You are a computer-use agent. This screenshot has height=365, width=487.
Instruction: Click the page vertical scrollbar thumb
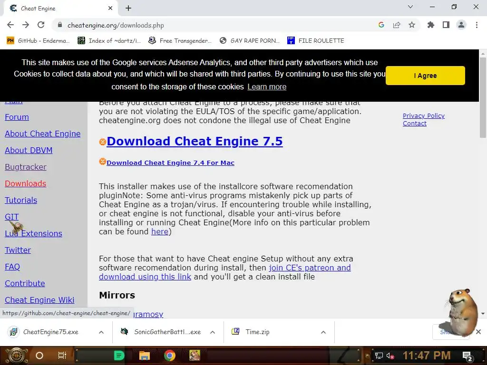[x=483, y=97]
